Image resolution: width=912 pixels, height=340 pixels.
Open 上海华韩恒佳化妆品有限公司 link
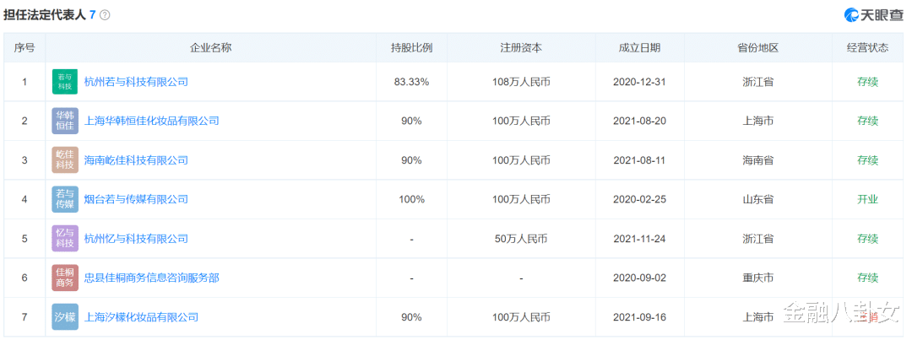point(152,121)
